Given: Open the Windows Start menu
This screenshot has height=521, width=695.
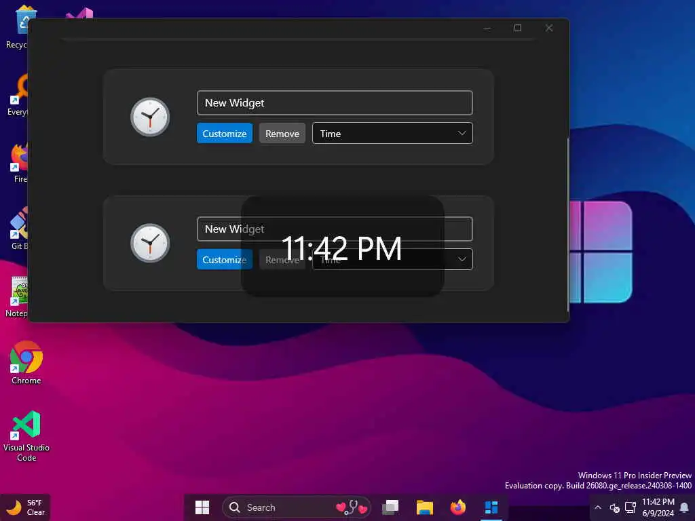Looking at the screenshot, I should click(x=202, y=507).
